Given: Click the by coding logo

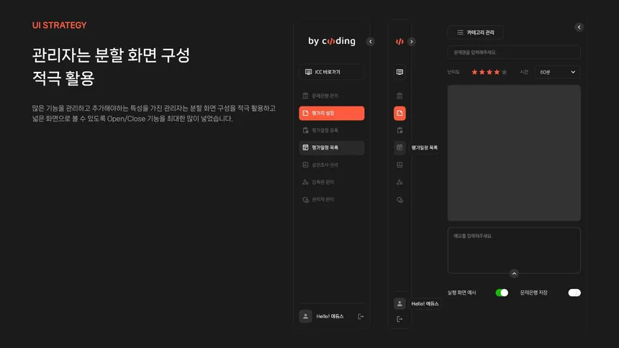Looking at the screenshot, I should pos(332,41).
